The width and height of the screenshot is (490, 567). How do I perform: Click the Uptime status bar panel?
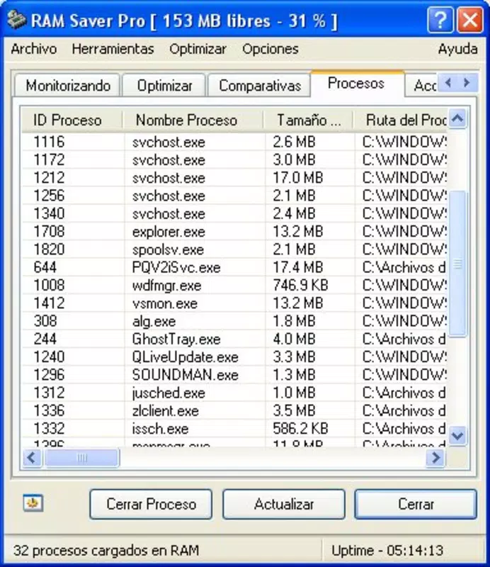coord(402,551)
